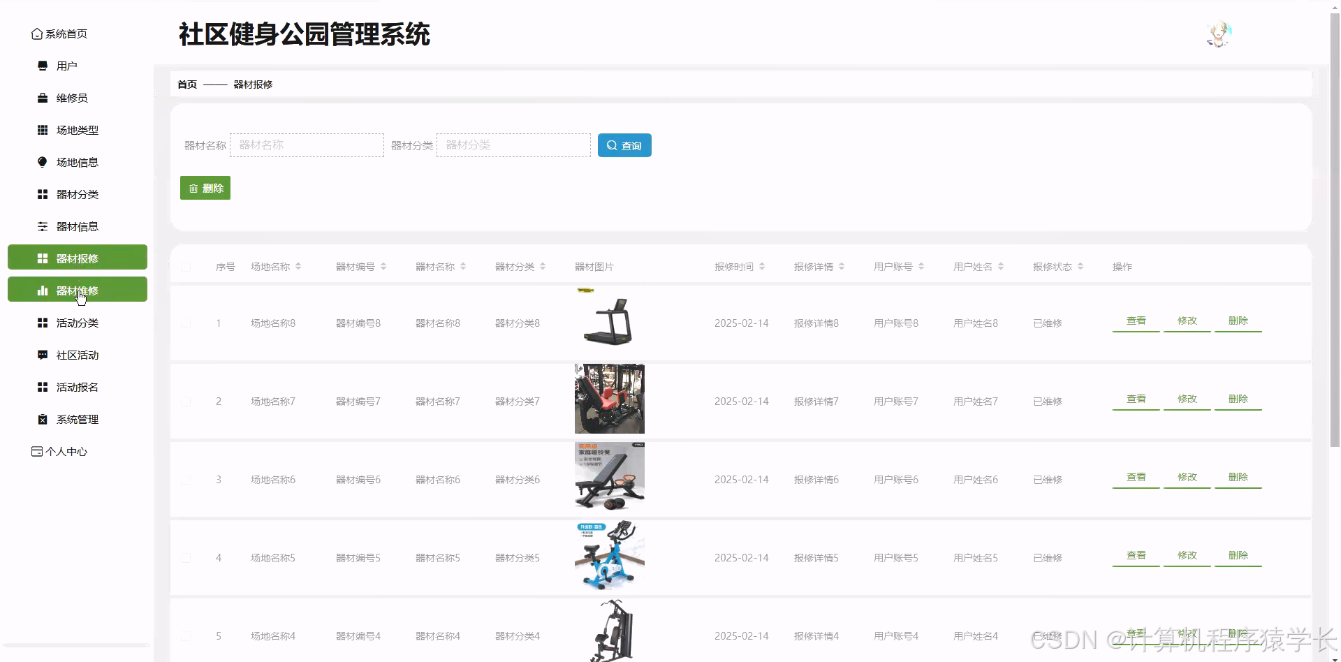The height and width of the screenshot is (662, 1341).
Task: Click the 器材名称 search input field
Action: click(x=307, y=145)
